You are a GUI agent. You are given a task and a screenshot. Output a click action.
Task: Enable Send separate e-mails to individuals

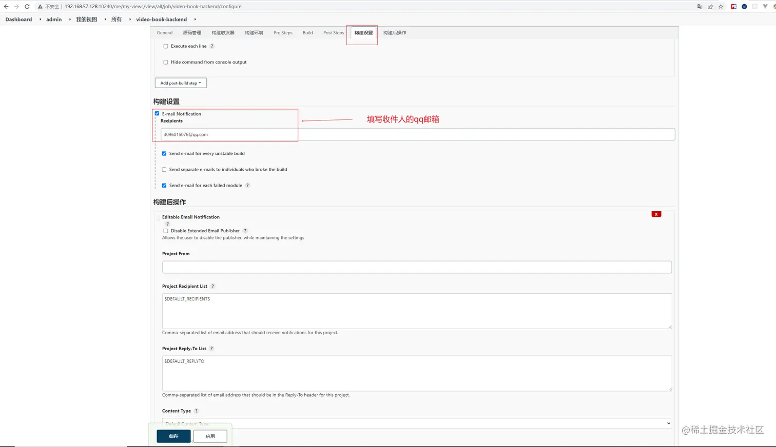pyautogui.click(x=164, y=170)
